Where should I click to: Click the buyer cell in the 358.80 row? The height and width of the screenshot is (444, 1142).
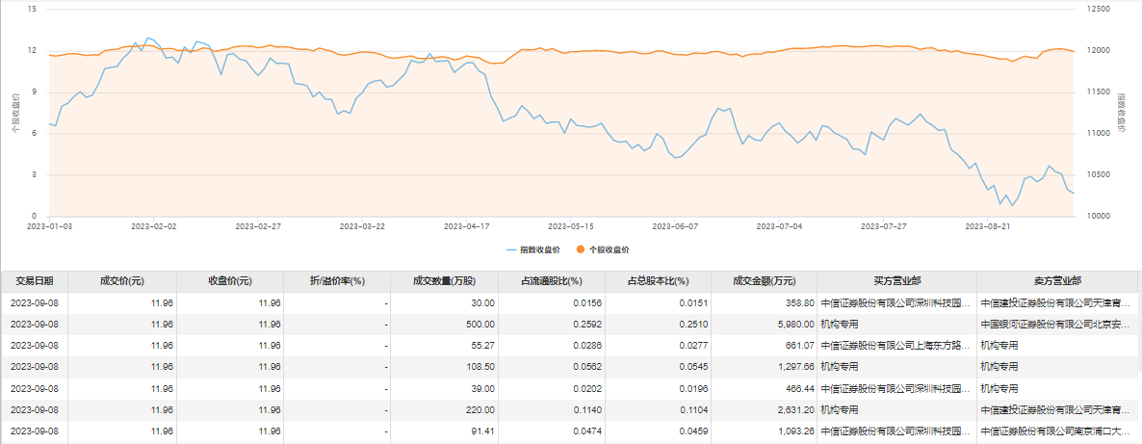tap(897, 302)
